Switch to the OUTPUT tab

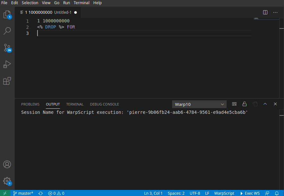(x=53, y=104)
